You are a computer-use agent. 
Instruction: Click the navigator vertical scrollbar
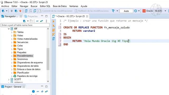click(x=48, y=59)
